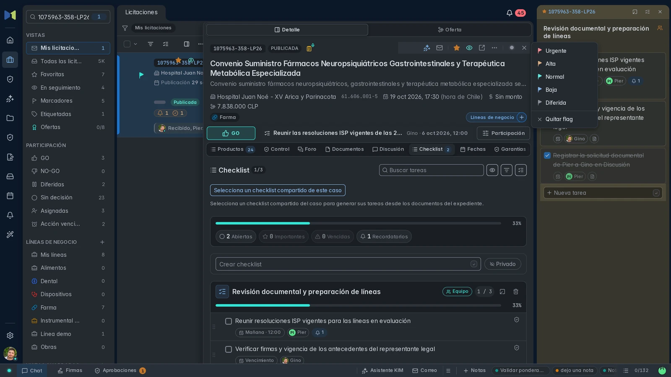Image resolution: width=671 pixels, height=377 pixels.
Task: Switch to the Oferta tab
Action: pyautogui.click(x=450, y=30)
